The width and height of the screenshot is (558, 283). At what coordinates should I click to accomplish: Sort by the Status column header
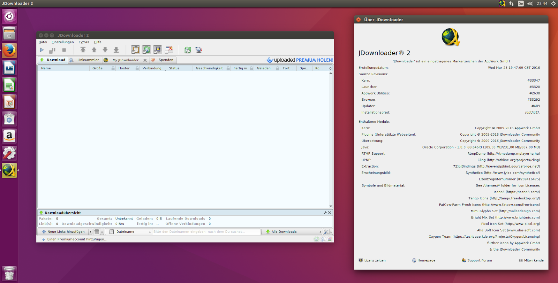click(179, 68)
